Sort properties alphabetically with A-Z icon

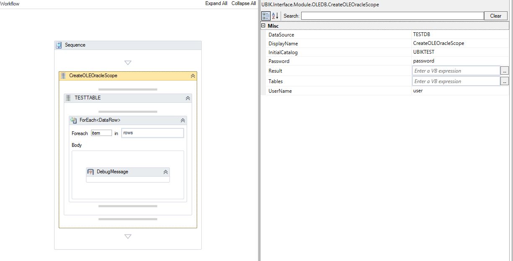tap(275, 16)
